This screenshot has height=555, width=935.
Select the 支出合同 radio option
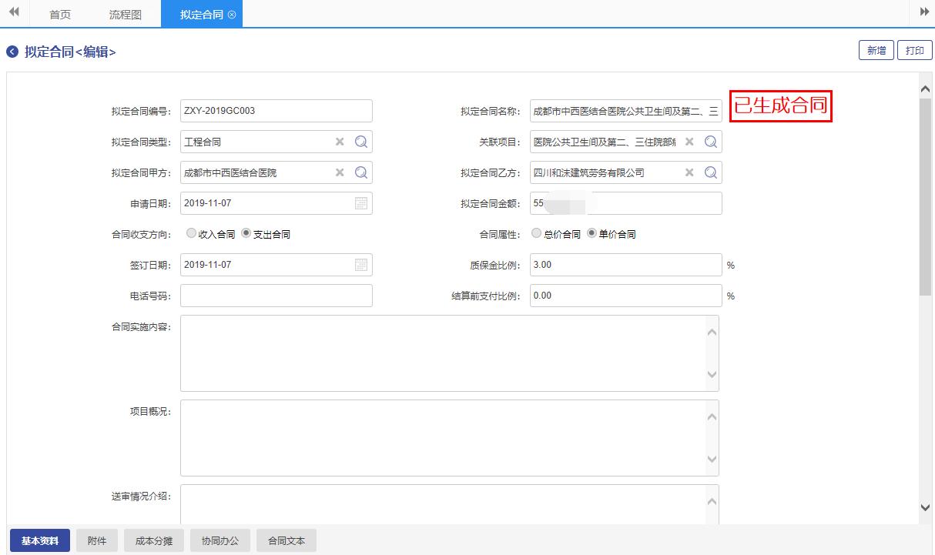(x=246, y=234)
